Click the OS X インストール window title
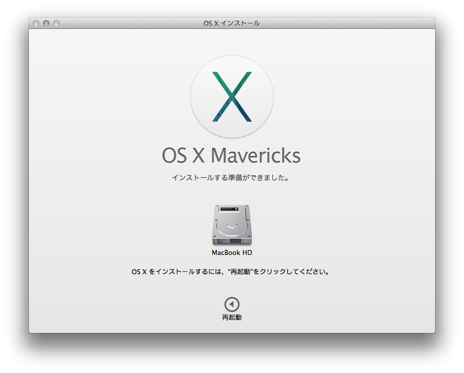Screen dimensions: 464x373 (231, 23)
